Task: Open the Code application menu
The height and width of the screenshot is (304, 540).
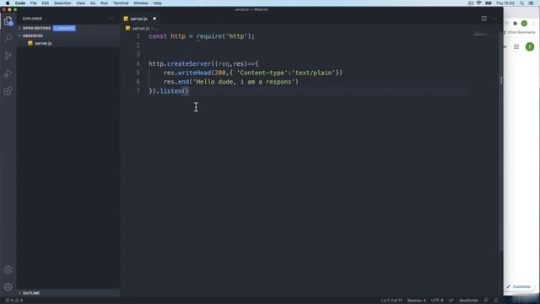Action: 20,3
